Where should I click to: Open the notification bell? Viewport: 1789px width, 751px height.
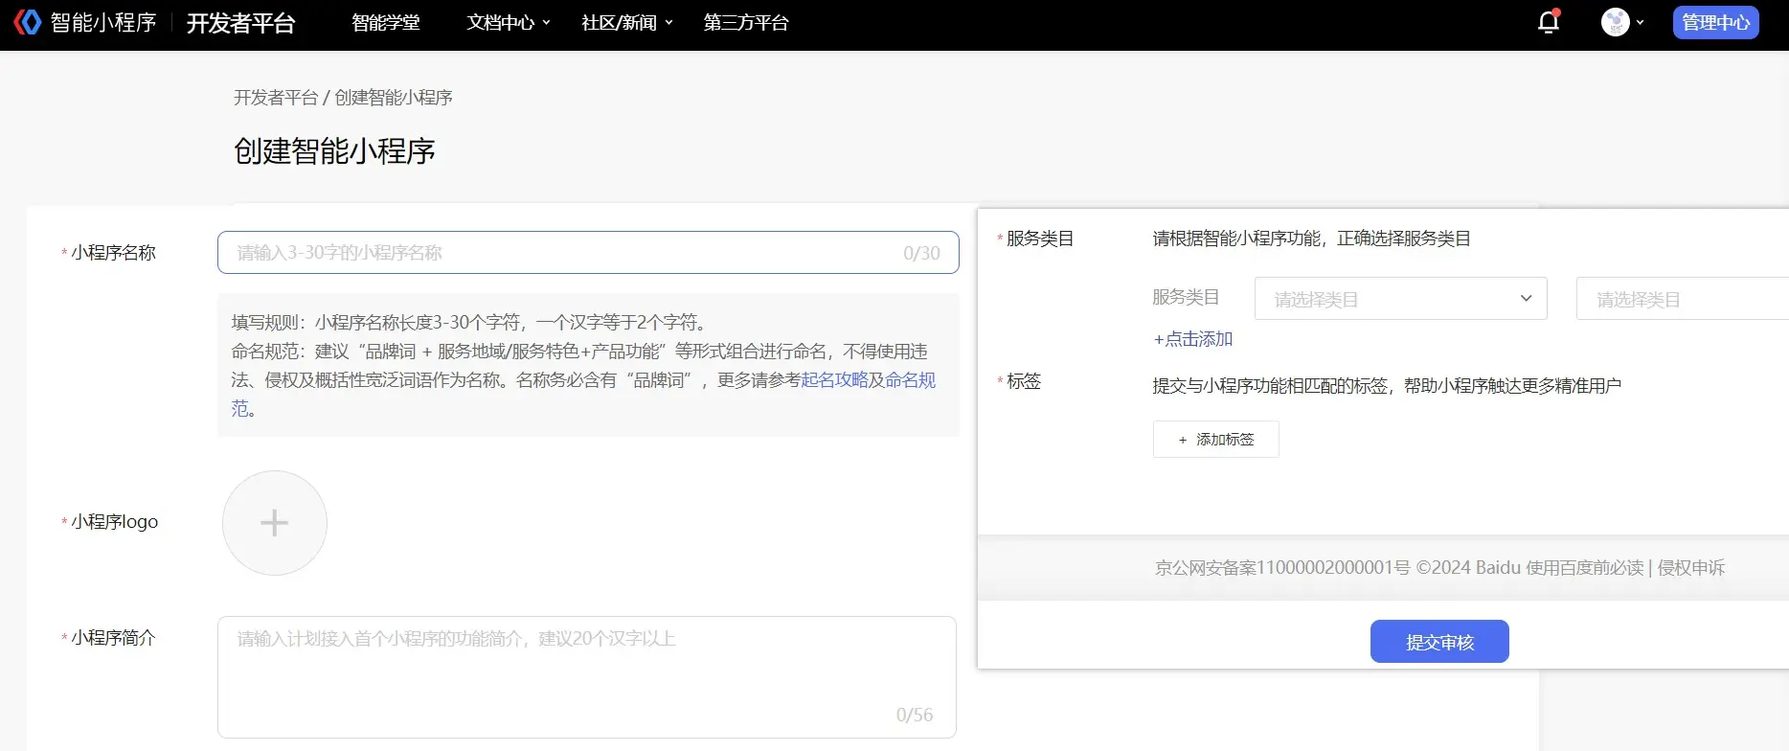(x=1548, y=22)
